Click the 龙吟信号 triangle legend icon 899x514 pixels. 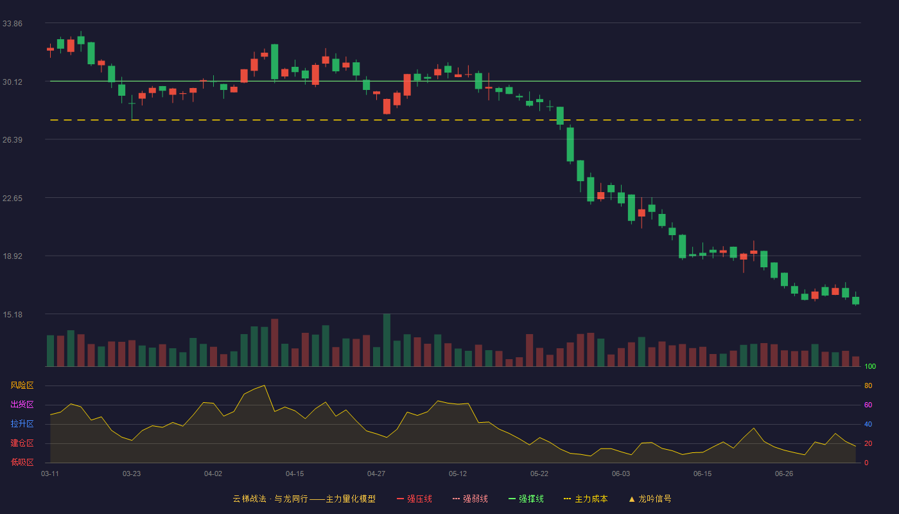[x=631, y=499]
